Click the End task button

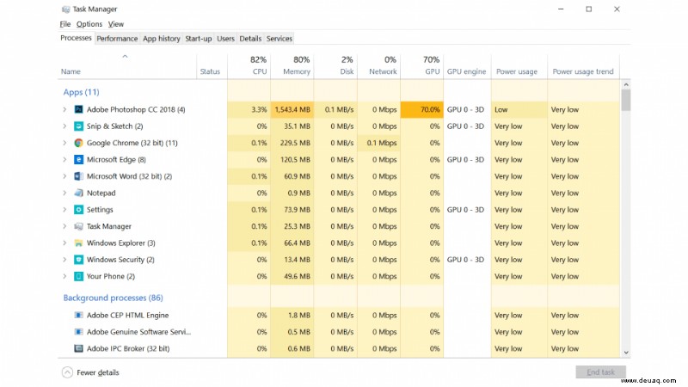(600, 372)
